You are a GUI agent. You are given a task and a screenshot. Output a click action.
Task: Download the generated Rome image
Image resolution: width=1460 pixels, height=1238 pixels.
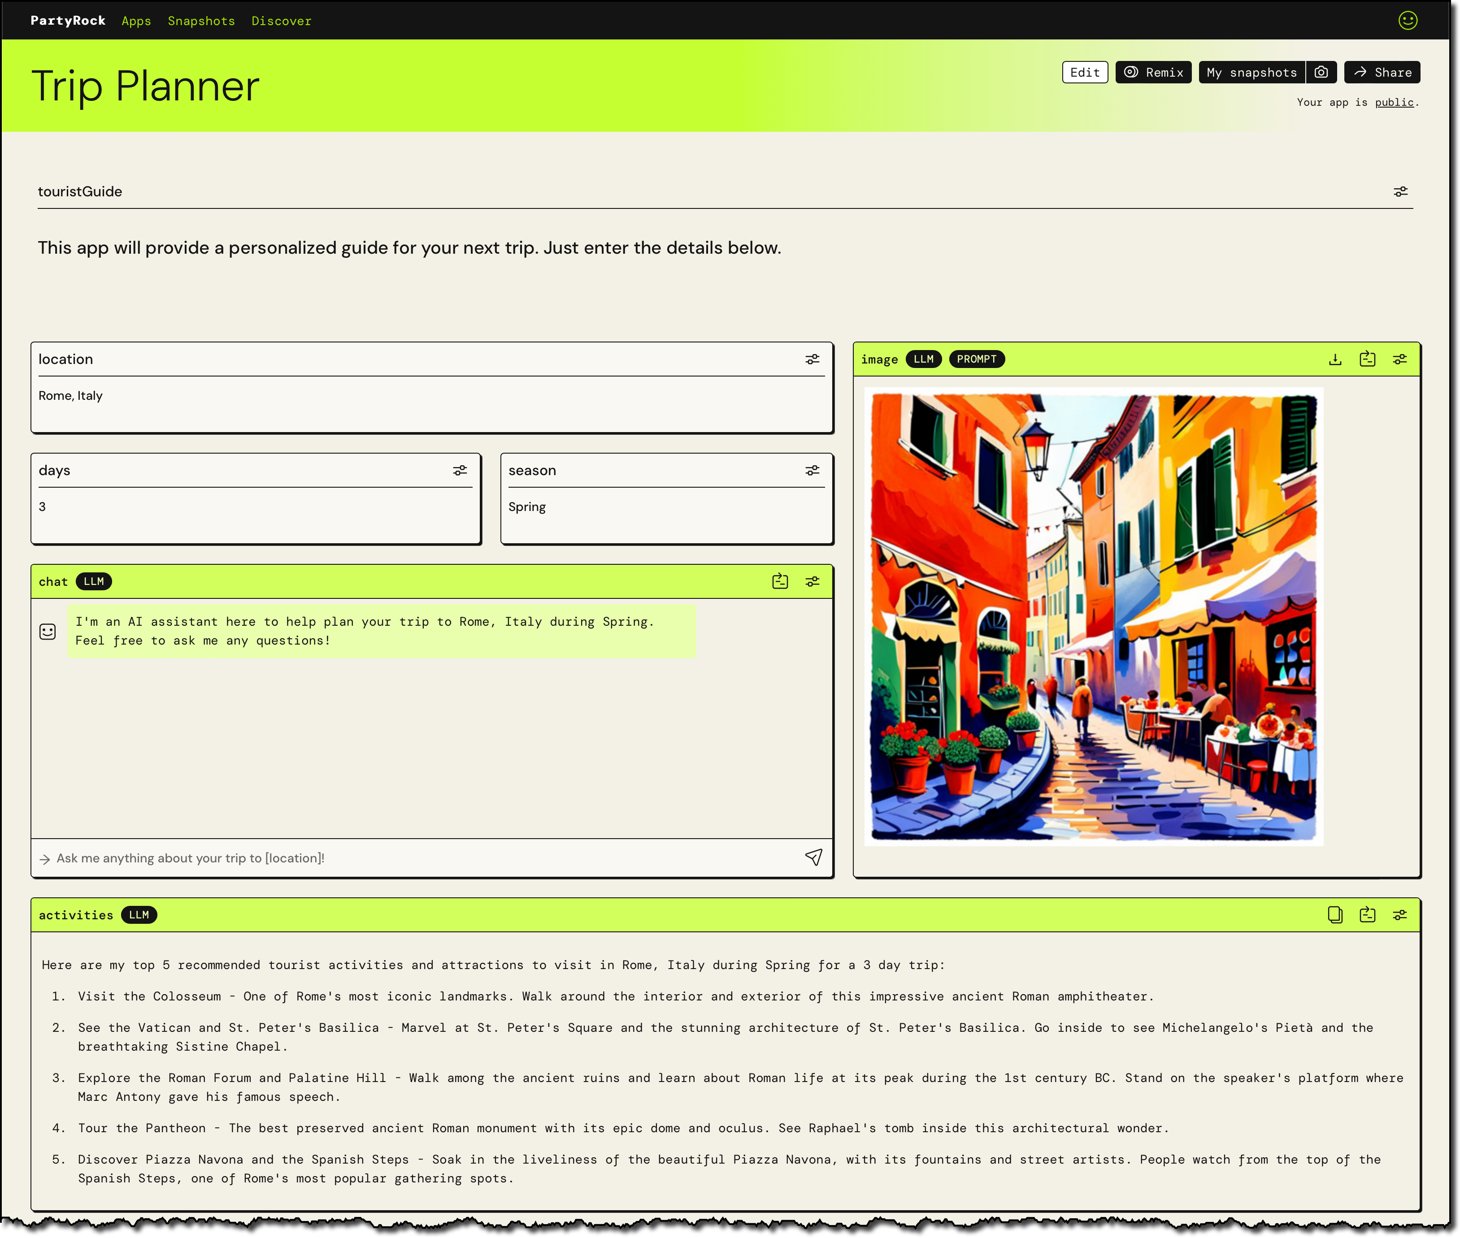1334,359
